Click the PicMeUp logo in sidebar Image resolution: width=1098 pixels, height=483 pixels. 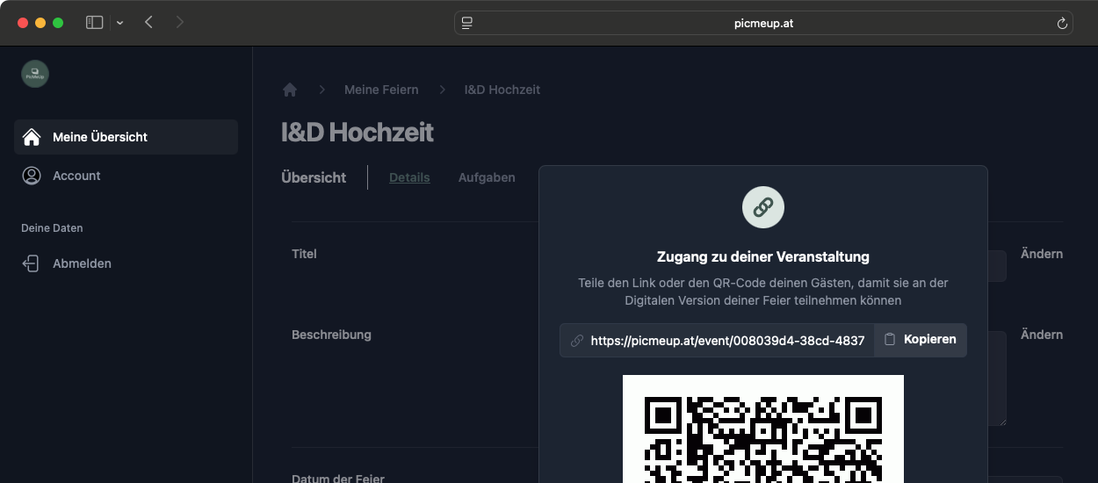35,74
